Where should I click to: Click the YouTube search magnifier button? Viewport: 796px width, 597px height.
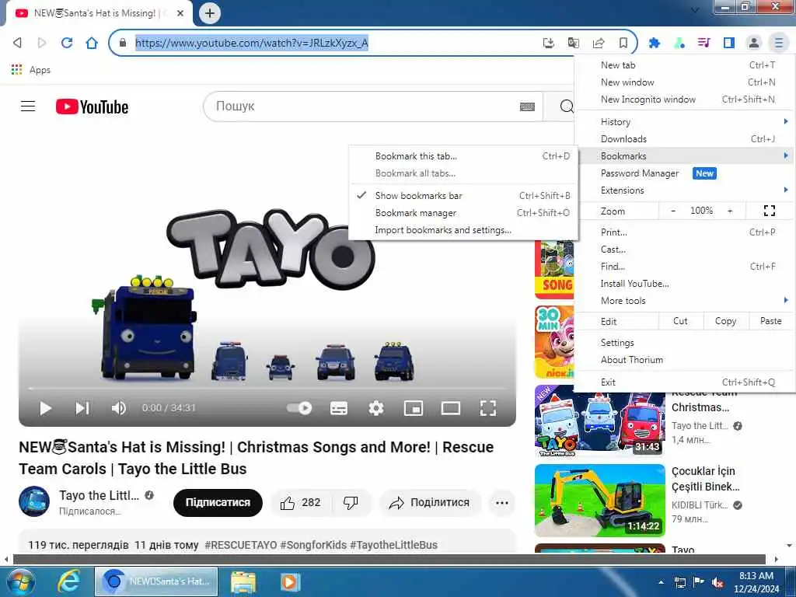tap(567, 106)
